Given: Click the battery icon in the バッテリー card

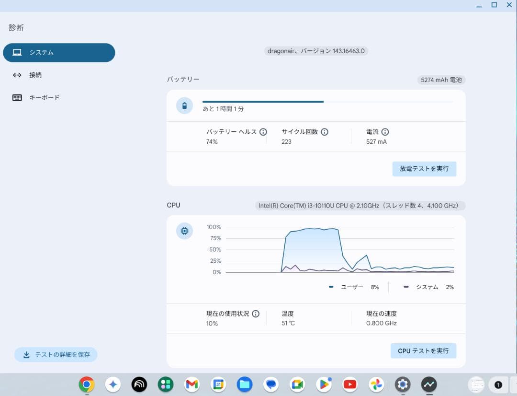Looking at the screenshot, I should 184,105.
